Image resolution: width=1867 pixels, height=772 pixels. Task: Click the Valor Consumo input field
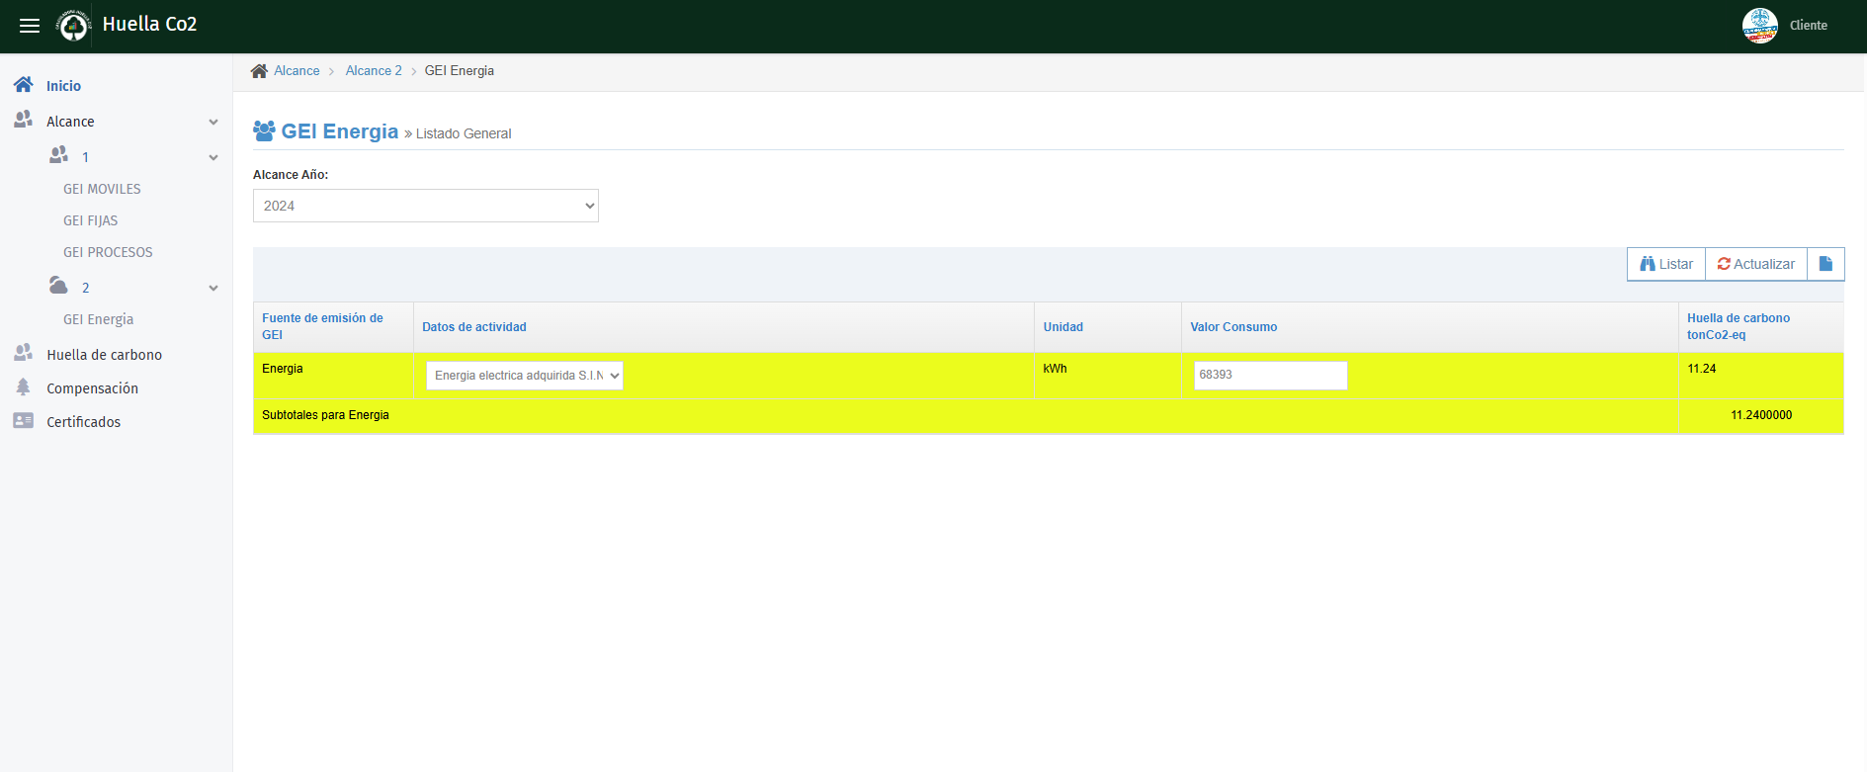[1270, 376]
